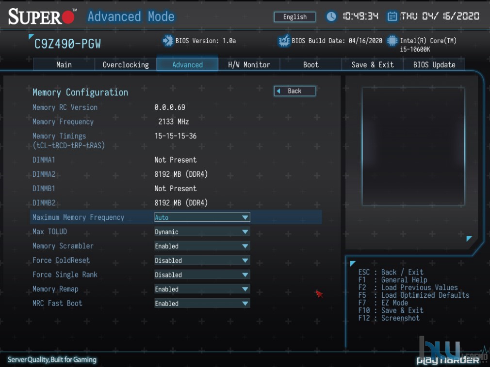Select the Max TOLUD label
490x367 pixels.
click(x=49, y=231)
